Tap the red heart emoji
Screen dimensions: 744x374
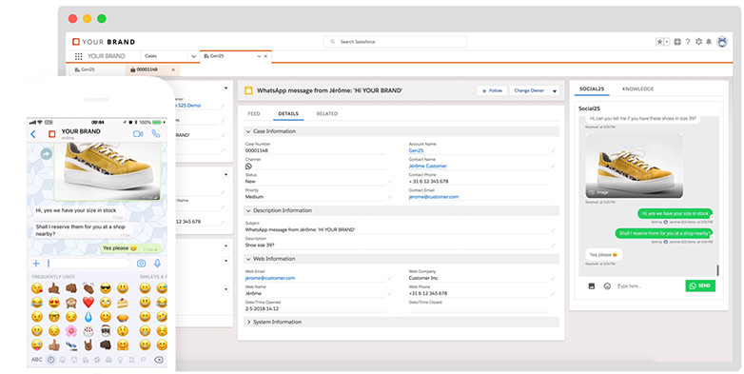88,302
